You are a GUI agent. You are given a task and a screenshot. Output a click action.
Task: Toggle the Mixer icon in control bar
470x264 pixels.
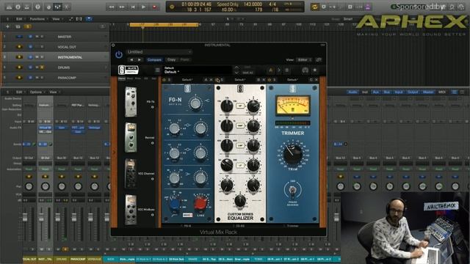point(57,7)
